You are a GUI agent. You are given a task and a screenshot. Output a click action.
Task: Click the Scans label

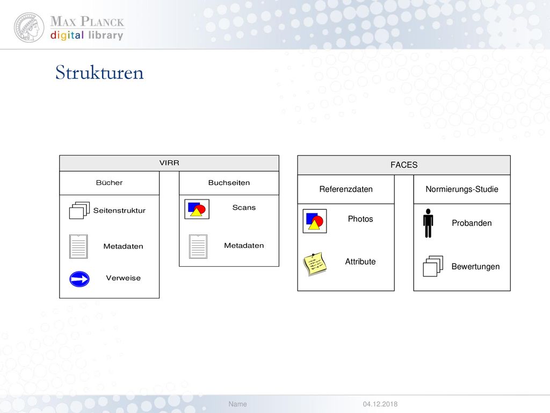click(x=244, y=207)
